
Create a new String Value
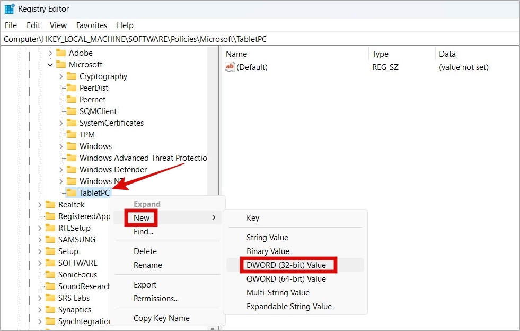[x=295, y=238]
